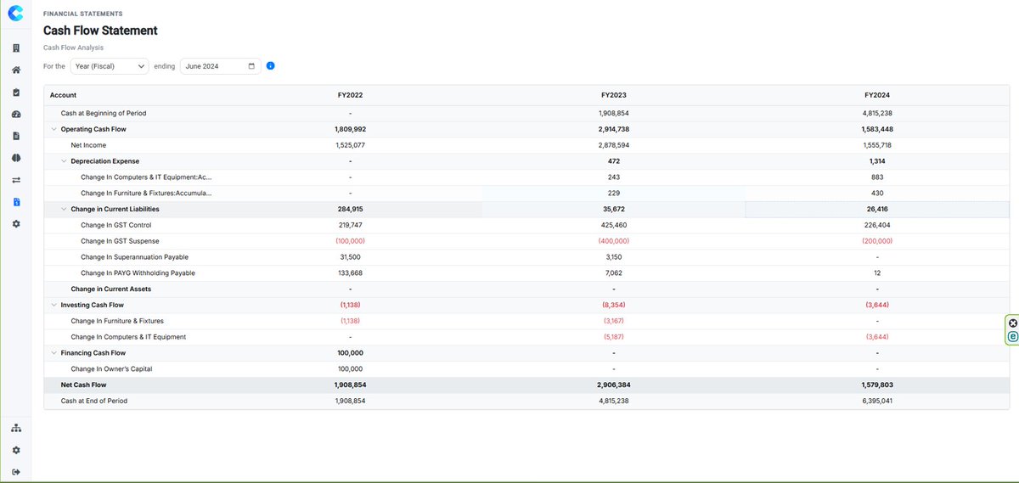Viewport: 1019px width, 483px height.
Task: Collapse the Investing Cash Flow section
Action: [x=53, y=305]
